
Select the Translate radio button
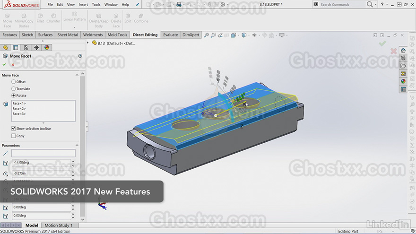coord(14,88)
